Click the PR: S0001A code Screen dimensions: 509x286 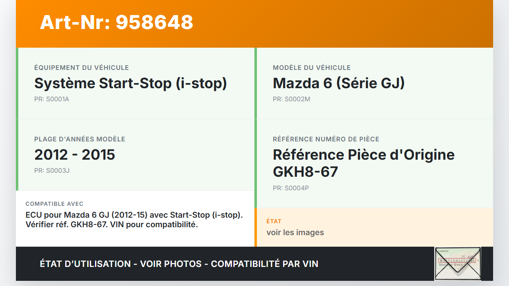coord(52,99)
